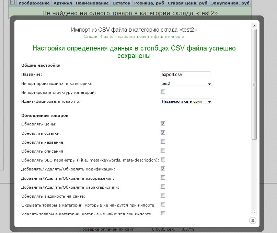Select all products checkbox in table header

click(x=13, y=3)
